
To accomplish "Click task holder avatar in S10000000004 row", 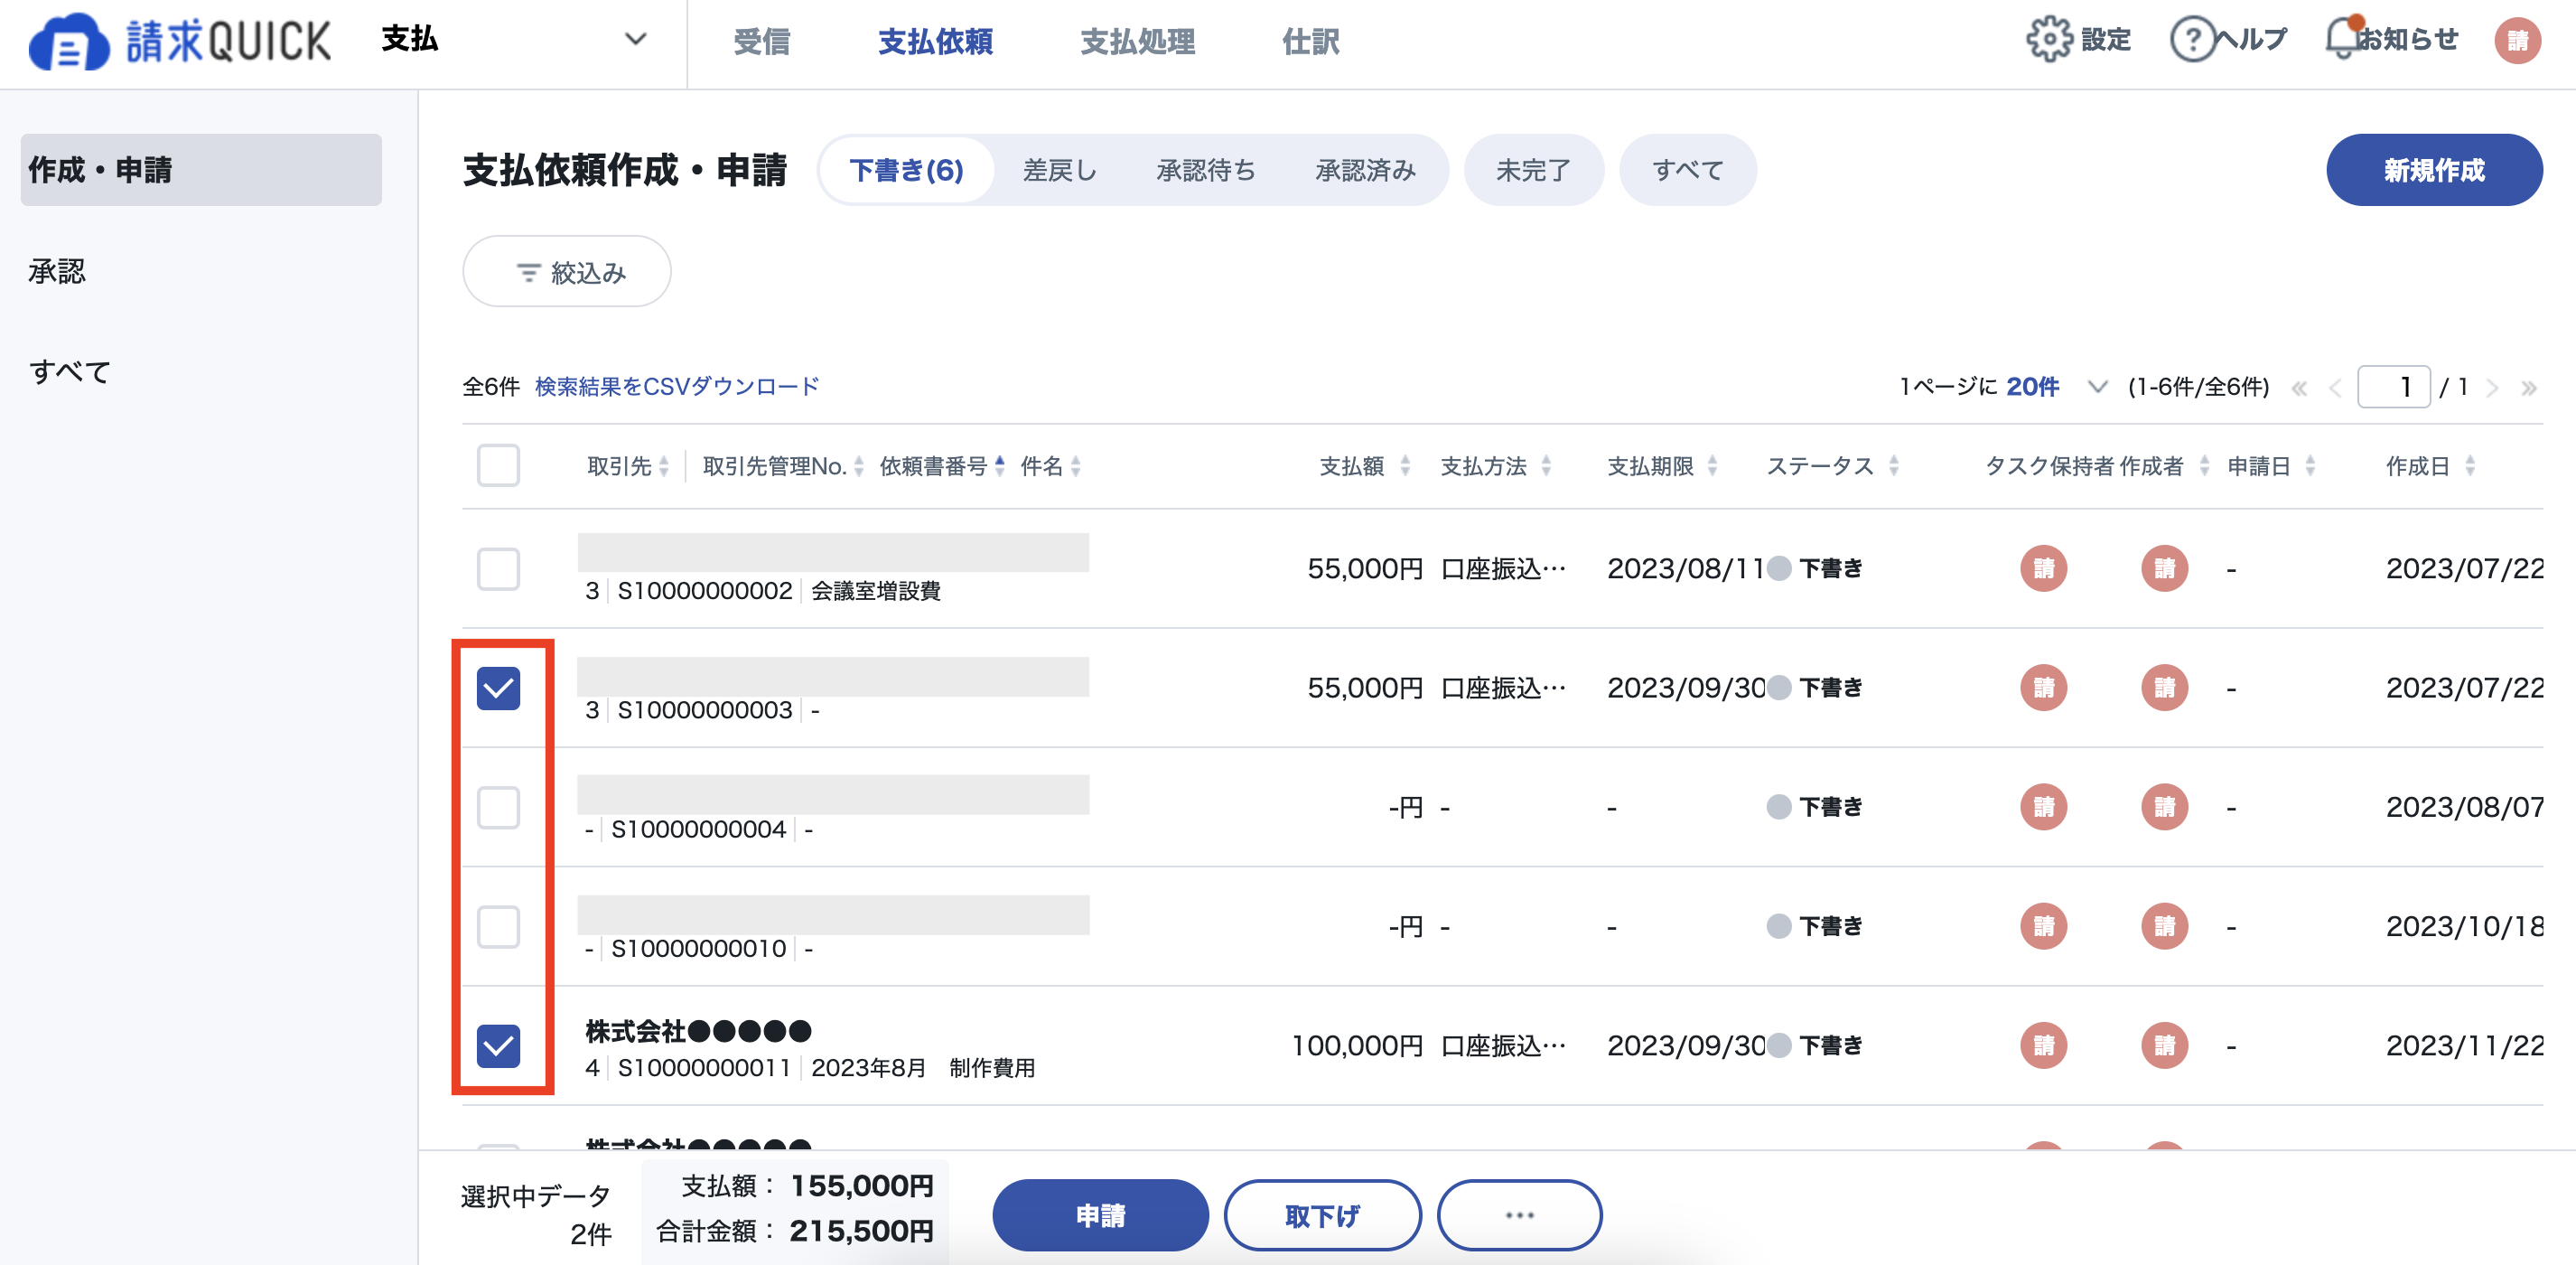I will click(2043, 807).
